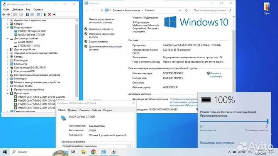This screenshot has height=156, width=278.
Task: Select Intel(R) HD Graphics 3000 device
Action: tap(32, 31)
